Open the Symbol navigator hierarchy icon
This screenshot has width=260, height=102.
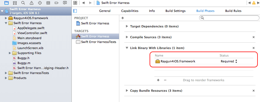(15, 3)
